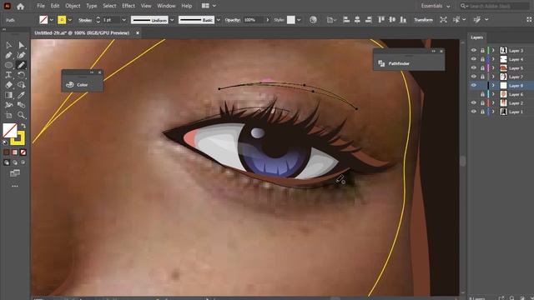534x300 pixels.
Task: Open stroke color dropdown arrow
Action: click(x=70, y=20)
